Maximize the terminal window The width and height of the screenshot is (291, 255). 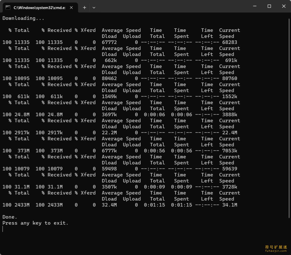[269, 6]
